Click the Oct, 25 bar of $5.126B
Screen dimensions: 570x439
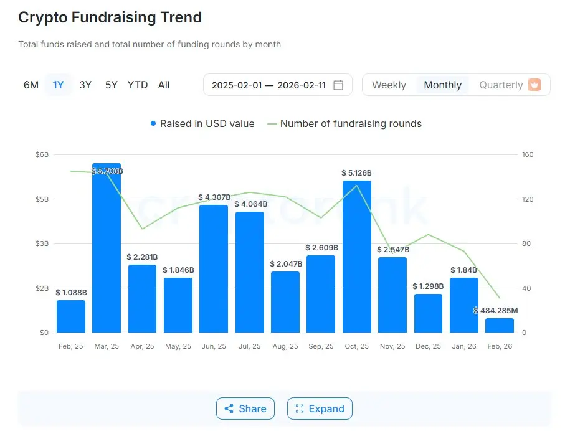coord(357,257)
